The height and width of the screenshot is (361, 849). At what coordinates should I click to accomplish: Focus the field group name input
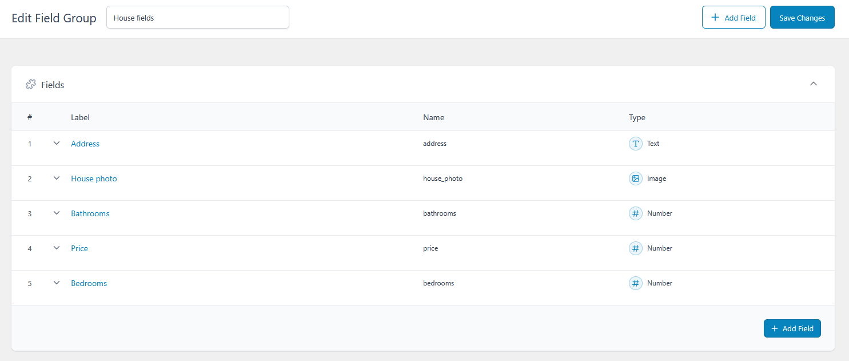pyautogui.click(x=198, y=18)
